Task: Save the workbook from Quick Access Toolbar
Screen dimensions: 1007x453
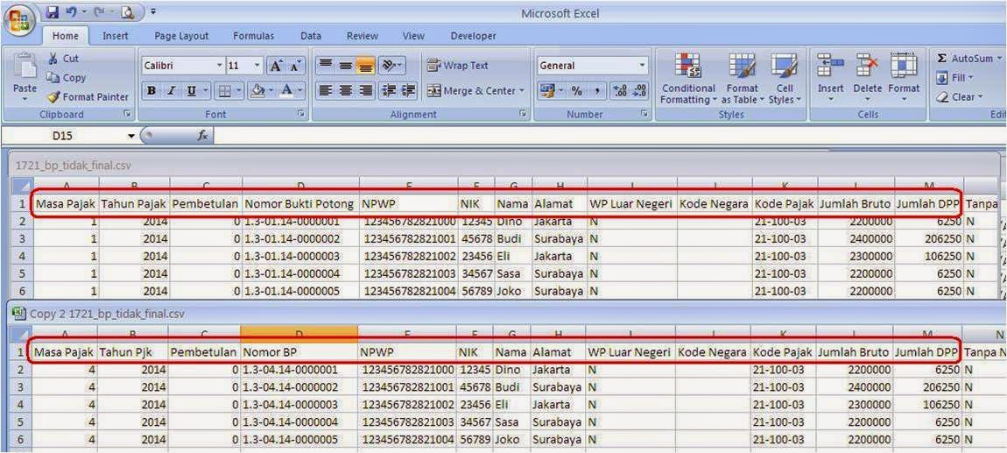Action: click(53, 12)
